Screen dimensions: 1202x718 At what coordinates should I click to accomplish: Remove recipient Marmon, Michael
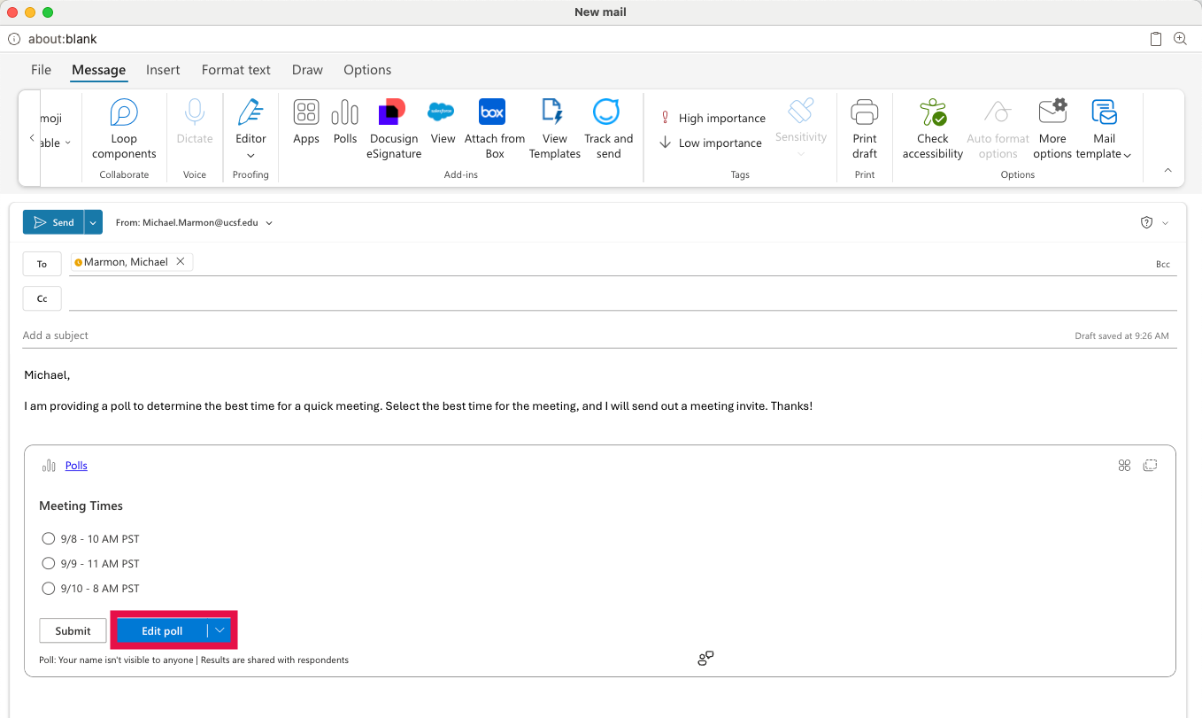click(x=181, y=261)
